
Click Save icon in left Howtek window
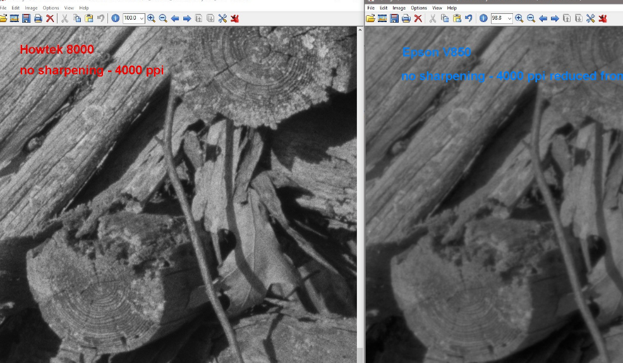tap(25, 18)
